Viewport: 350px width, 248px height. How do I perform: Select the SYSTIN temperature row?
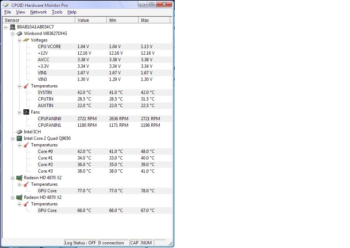coord(105,92)
